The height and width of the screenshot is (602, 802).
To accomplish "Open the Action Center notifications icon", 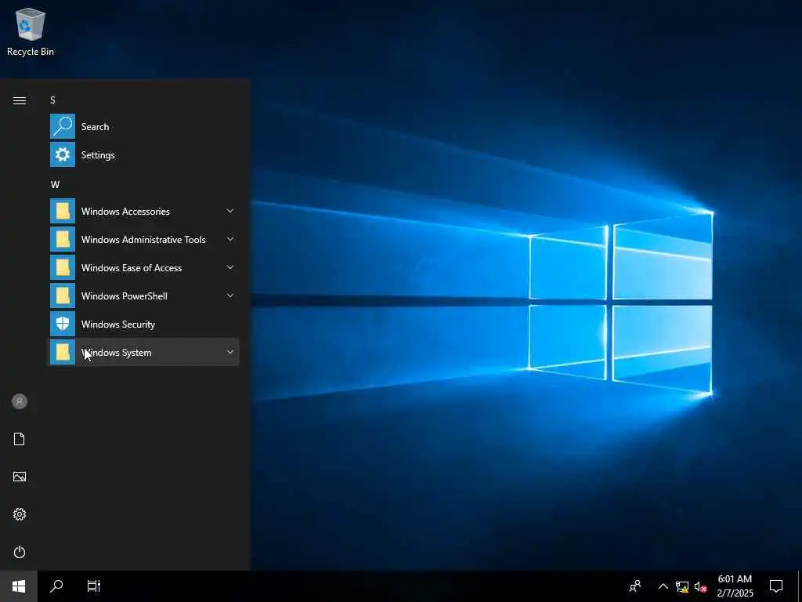I will [x=776, y=586].
